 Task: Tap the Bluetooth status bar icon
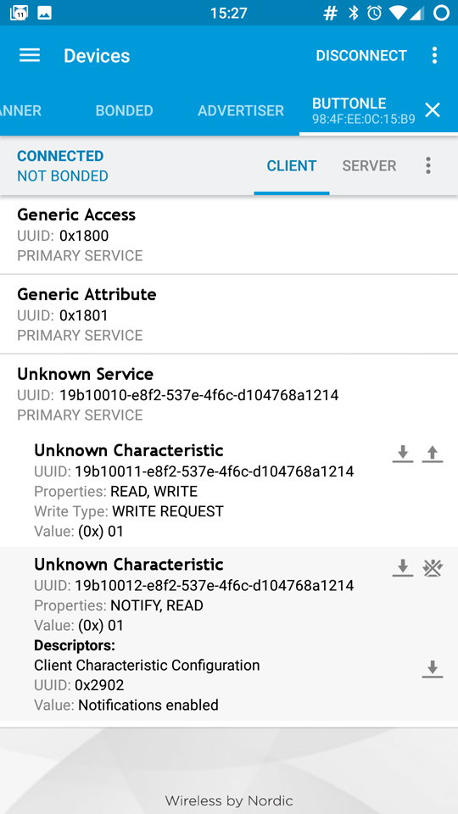tap(354, 13)
